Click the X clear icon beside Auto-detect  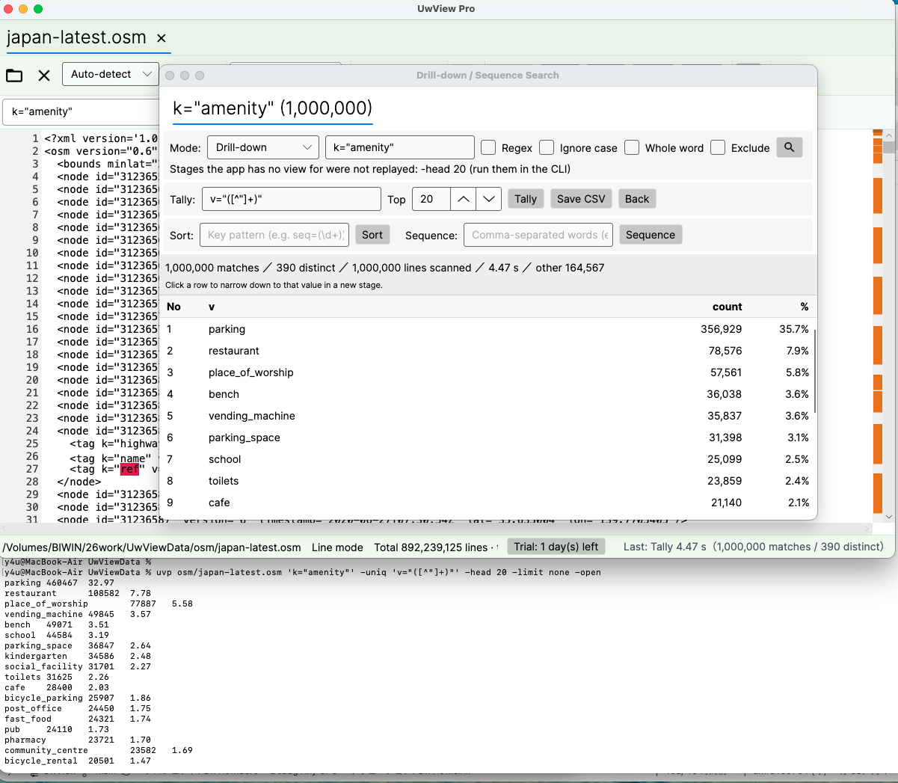pyautogui.click(x=44, y=75)
